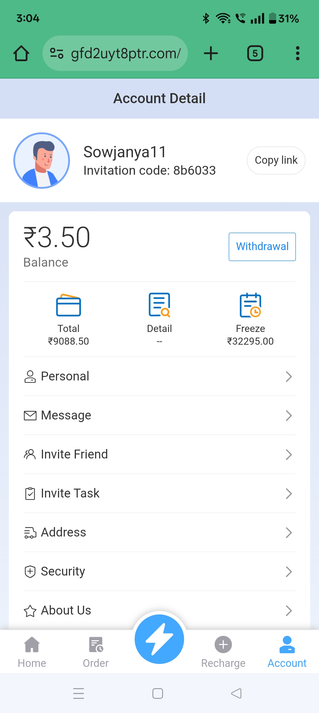Open the Detail records icon
319x713 pixels.
click(x=159, y=305)
